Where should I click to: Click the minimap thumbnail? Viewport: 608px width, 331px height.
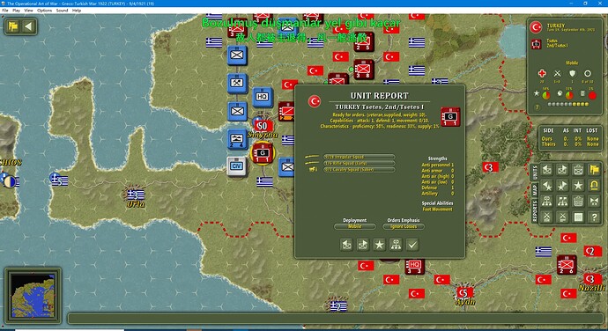(33, 295)
